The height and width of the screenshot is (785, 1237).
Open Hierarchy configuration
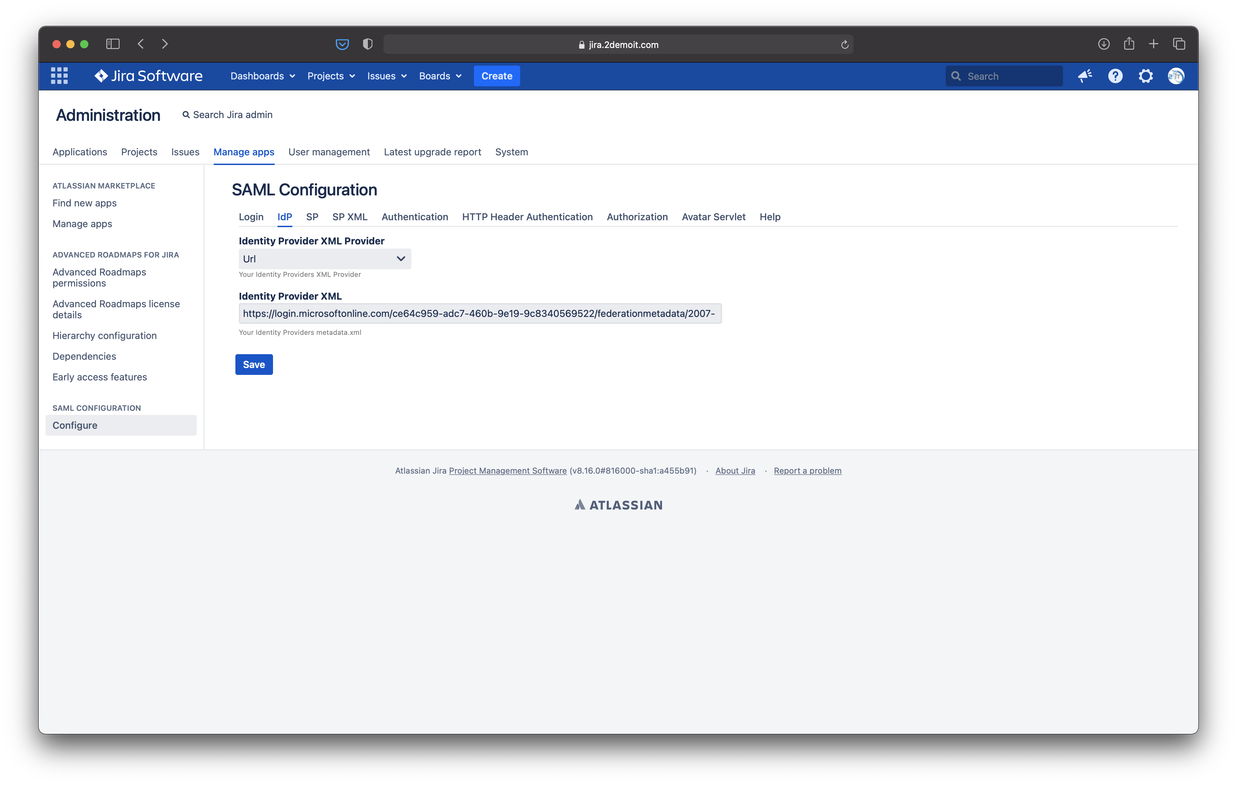104,336
